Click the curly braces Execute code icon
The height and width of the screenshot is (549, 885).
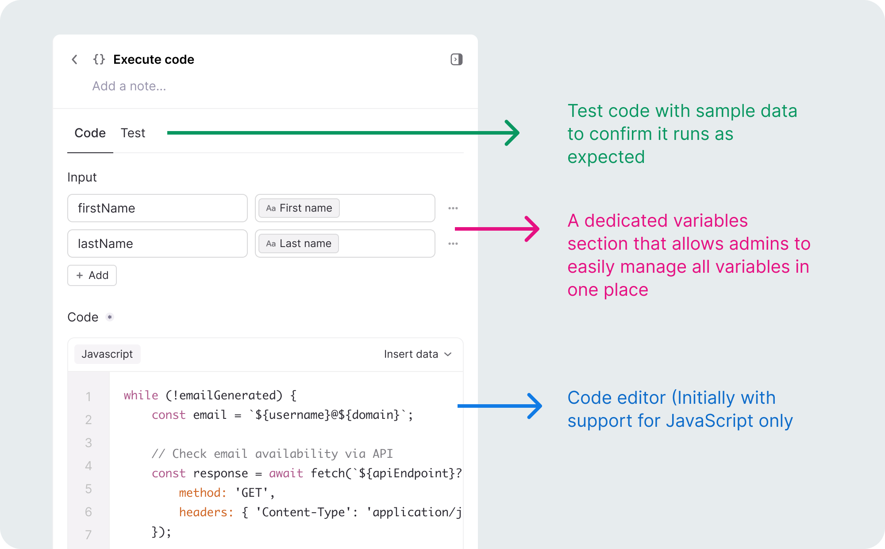click(99, 59)
